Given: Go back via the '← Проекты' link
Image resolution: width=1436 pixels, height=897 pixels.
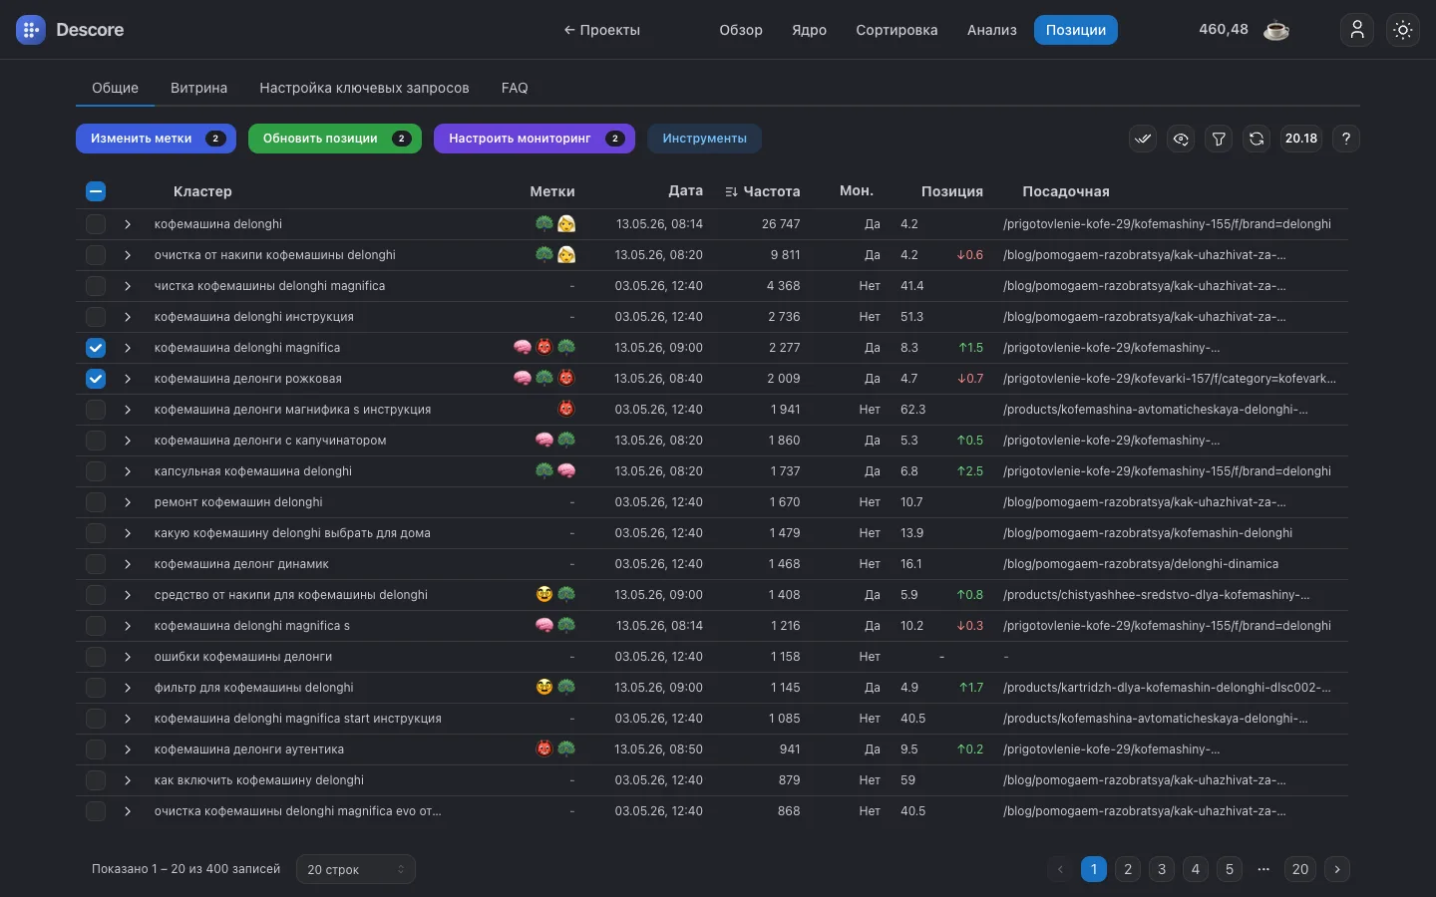Looking at the screenshot, I should (x=601, y=30).
